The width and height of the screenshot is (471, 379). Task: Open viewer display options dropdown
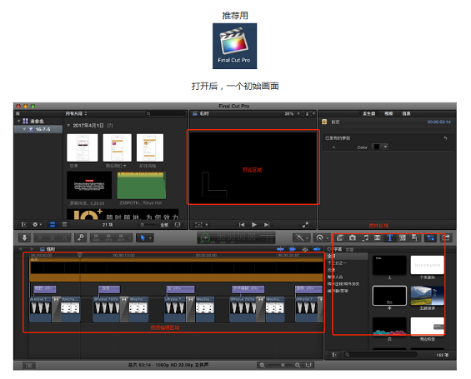[x=310, y=113]
